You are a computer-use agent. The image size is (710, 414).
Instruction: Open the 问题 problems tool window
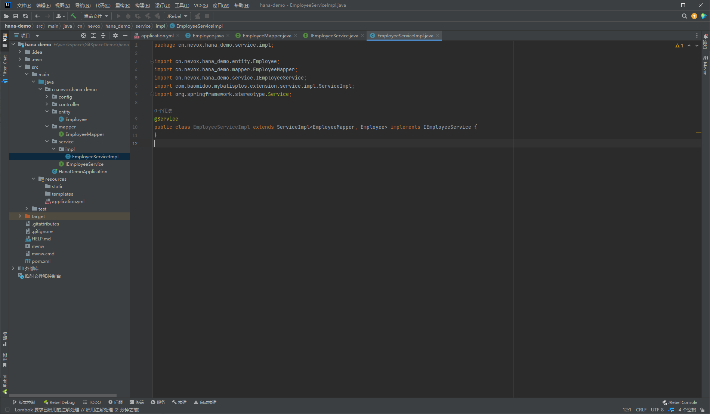point(115,402)
